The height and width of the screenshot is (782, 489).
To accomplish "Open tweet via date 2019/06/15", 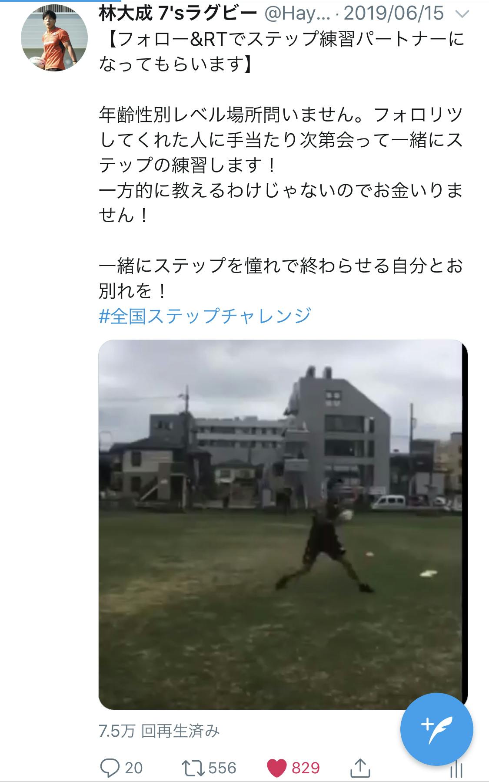I will point(394,14).
